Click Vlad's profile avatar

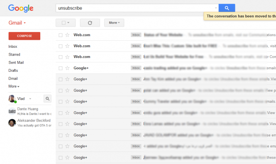click(12, 99)
